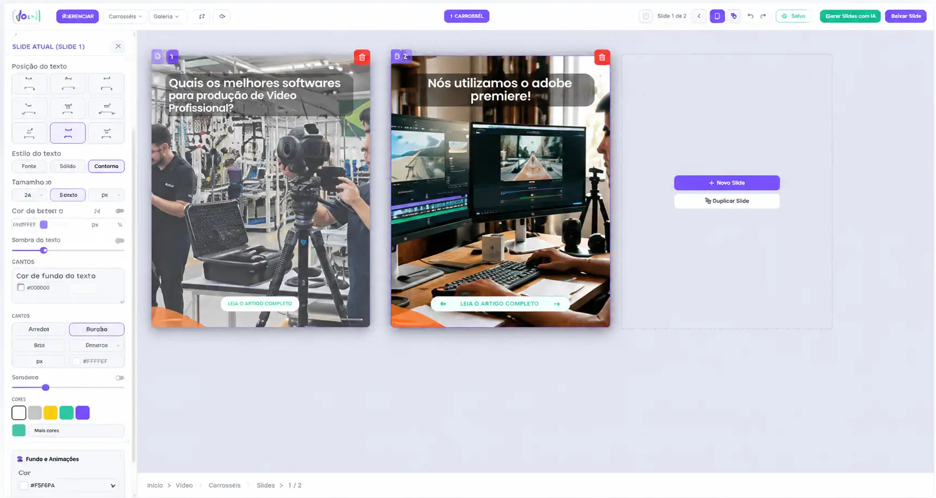Viewport: 936px width, 498px height.
Task: Check the #000000 text background color box
Action: pos(21,287)
